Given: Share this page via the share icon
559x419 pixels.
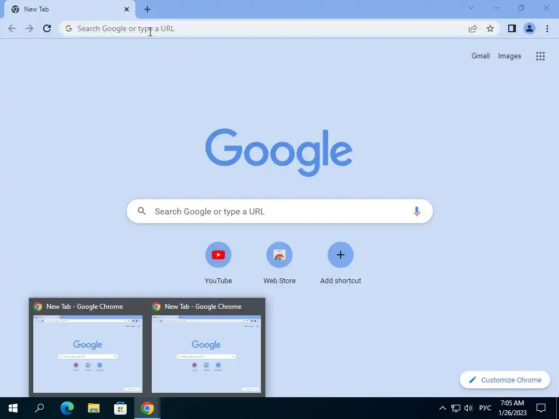Looking at the screenshot, I should point(473,28).
